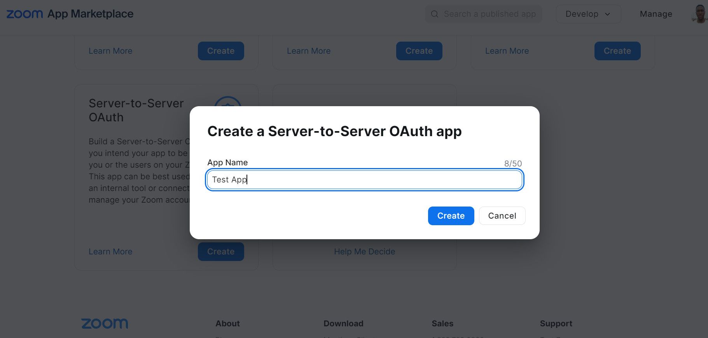Screen dimensions: 708x338
Task: Click into the App Name text field
Action: (364, 180)
